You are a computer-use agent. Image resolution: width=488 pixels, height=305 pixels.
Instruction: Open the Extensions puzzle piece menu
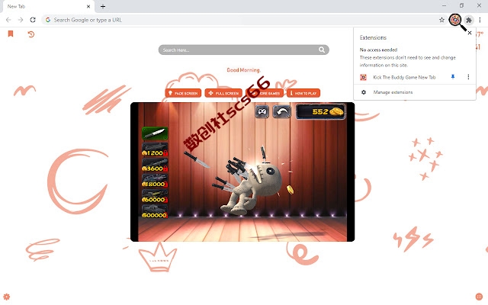pos(469,21)
